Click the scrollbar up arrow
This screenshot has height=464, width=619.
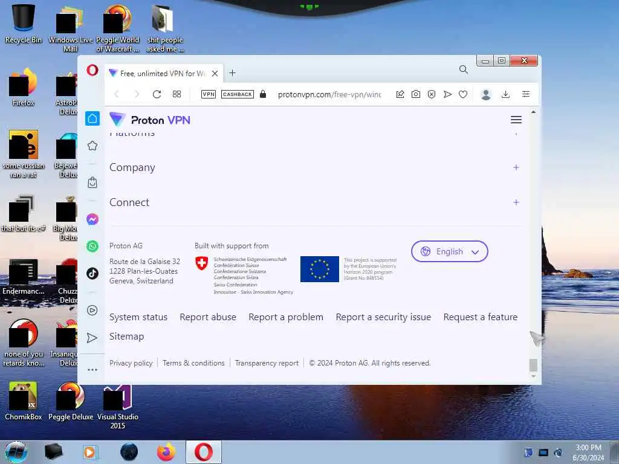coord(533,112)
